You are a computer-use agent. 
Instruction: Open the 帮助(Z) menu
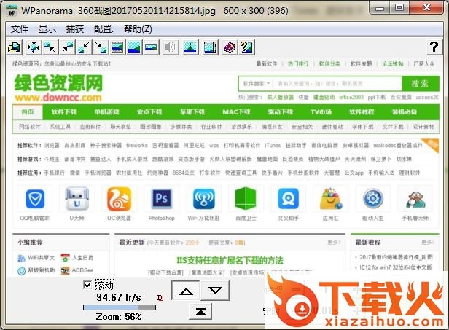pos(138,29)
